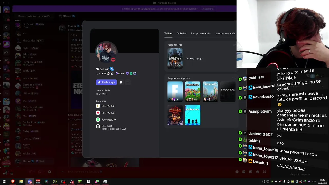
Task: Open the Minecraft block icon in taskbar
Action: [x=80, y=182]
